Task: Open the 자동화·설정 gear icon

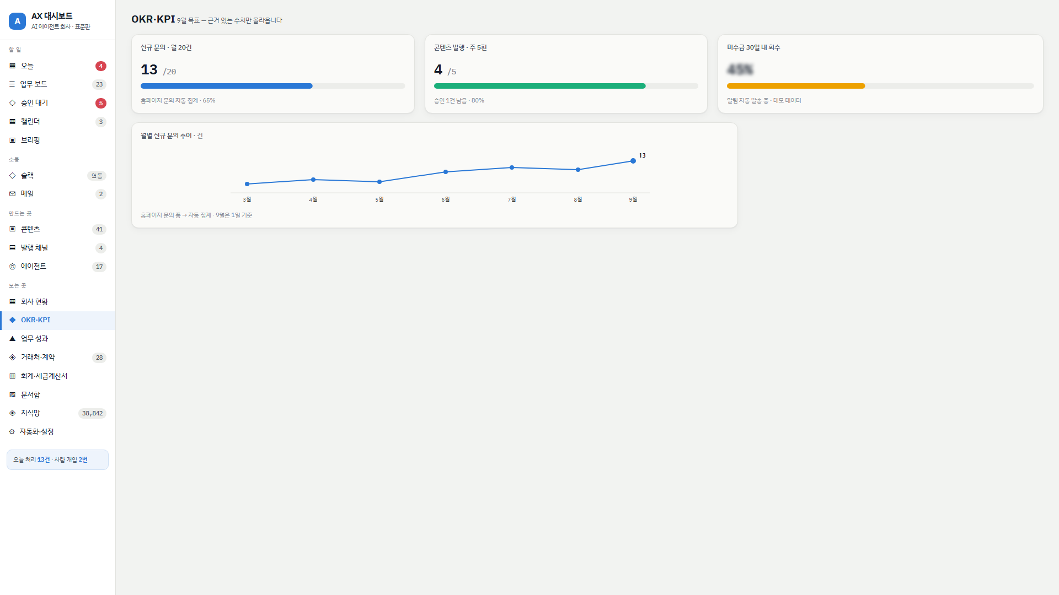Action: 12,432
